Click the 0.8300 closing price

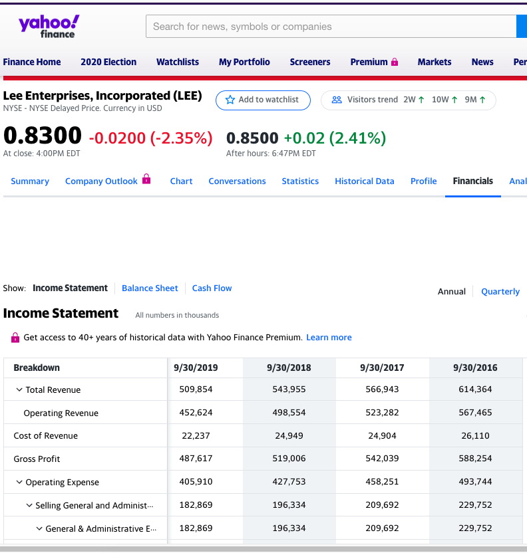tap(43, 136)
